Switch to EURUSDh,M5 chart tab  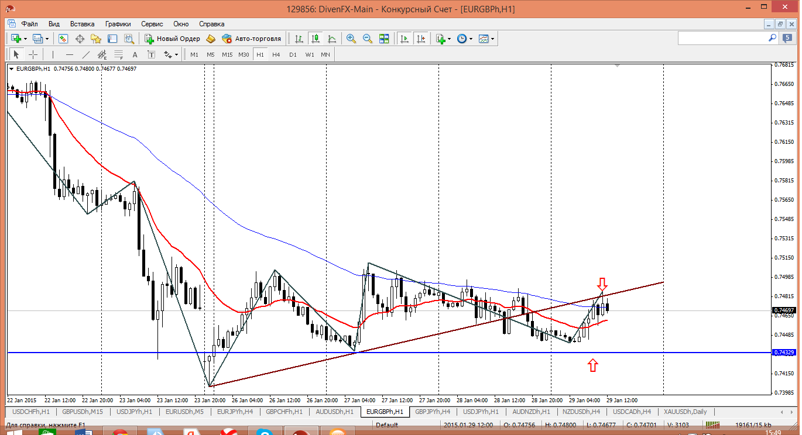click(185, 412)
